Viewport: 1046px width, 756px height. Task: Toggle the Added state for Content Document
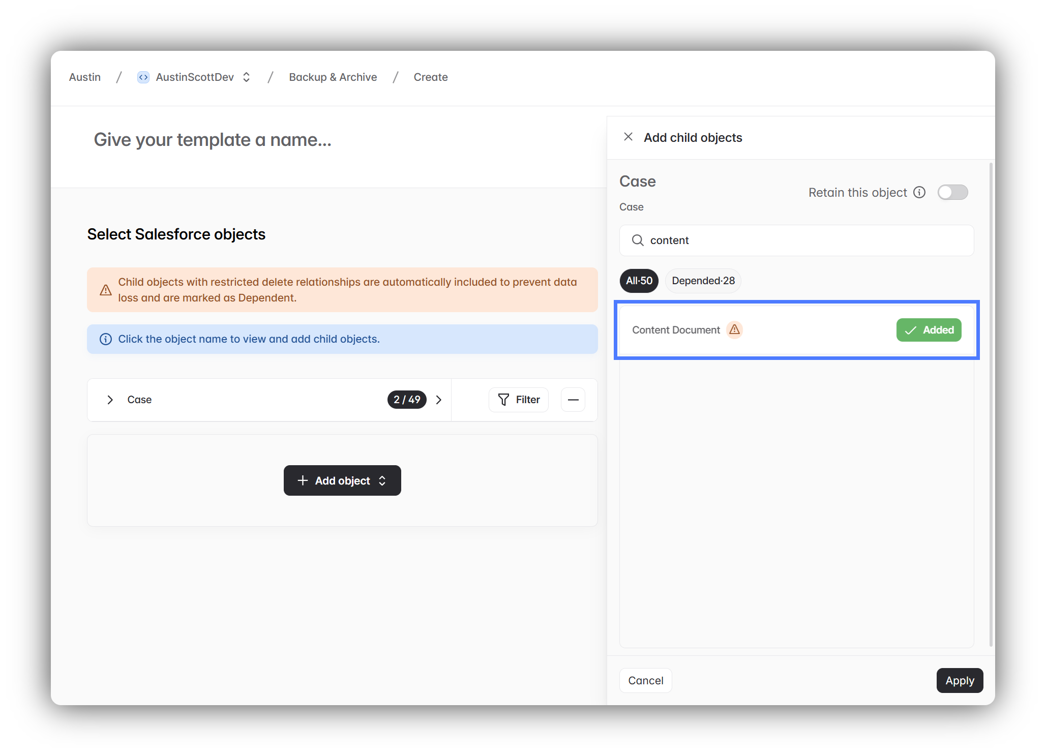[928, 330]
